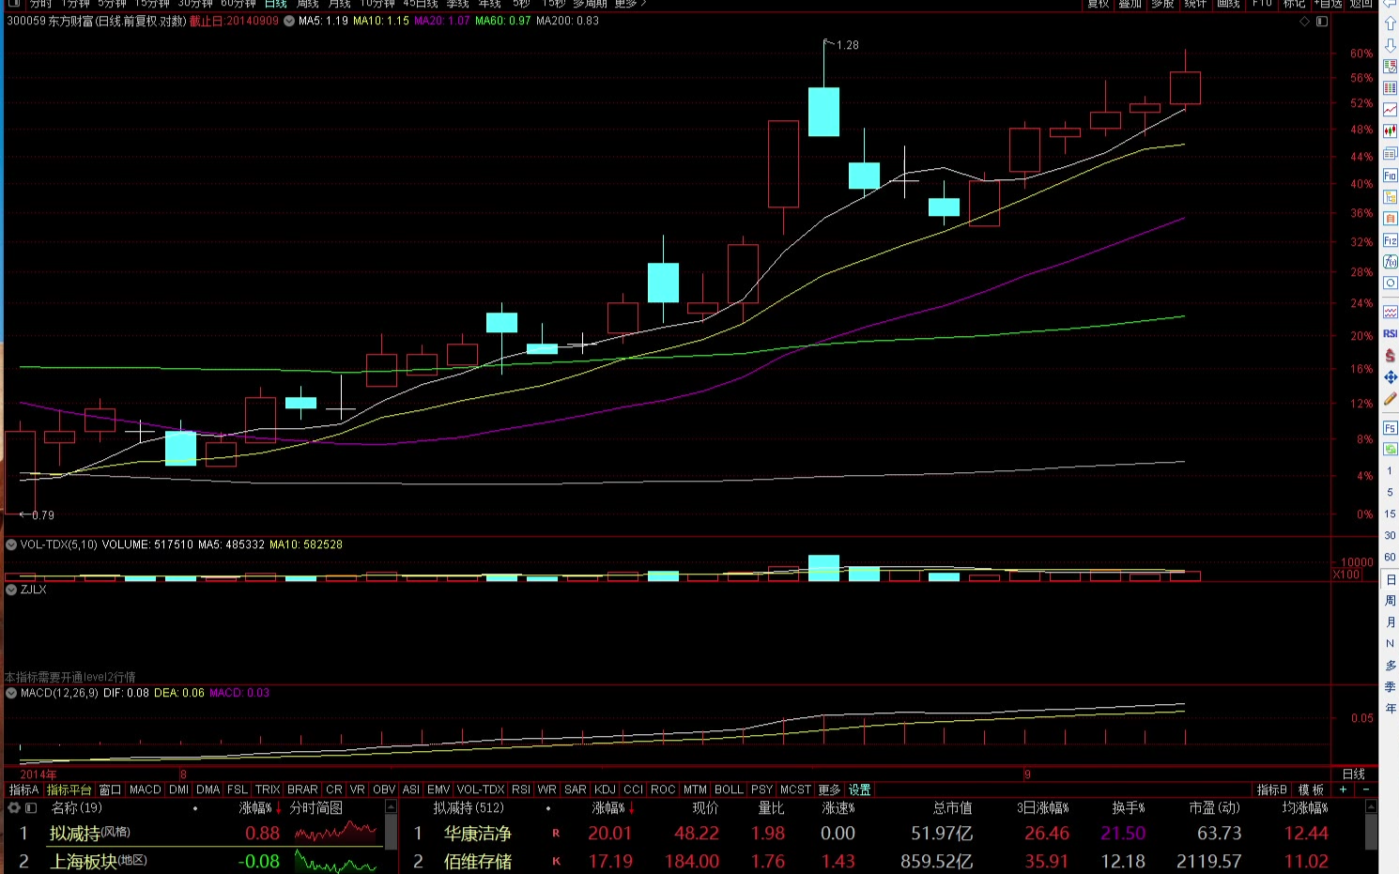The image size is (1399, 874).
Task: Toggle the panel layout icon at chart top-right
Action: [1322, 21]
